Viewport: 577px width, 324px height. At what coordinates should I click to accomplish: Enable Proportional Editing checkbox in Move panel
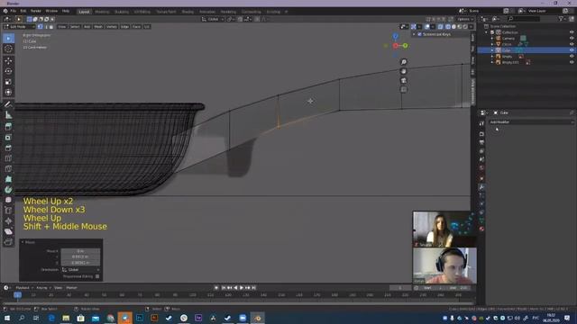[97, 276]
